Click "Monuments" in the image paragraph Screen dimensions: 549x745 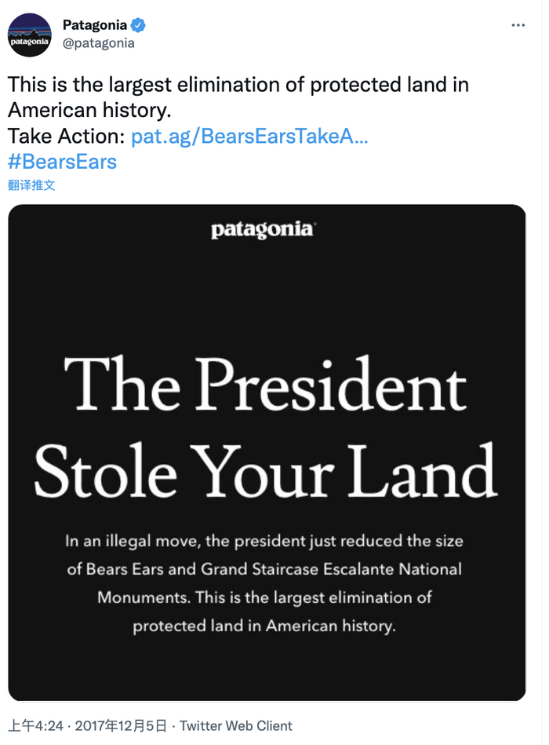[142, 597]
